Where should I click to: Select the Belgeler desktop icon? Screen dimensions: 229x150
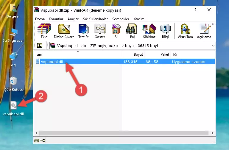13,11
